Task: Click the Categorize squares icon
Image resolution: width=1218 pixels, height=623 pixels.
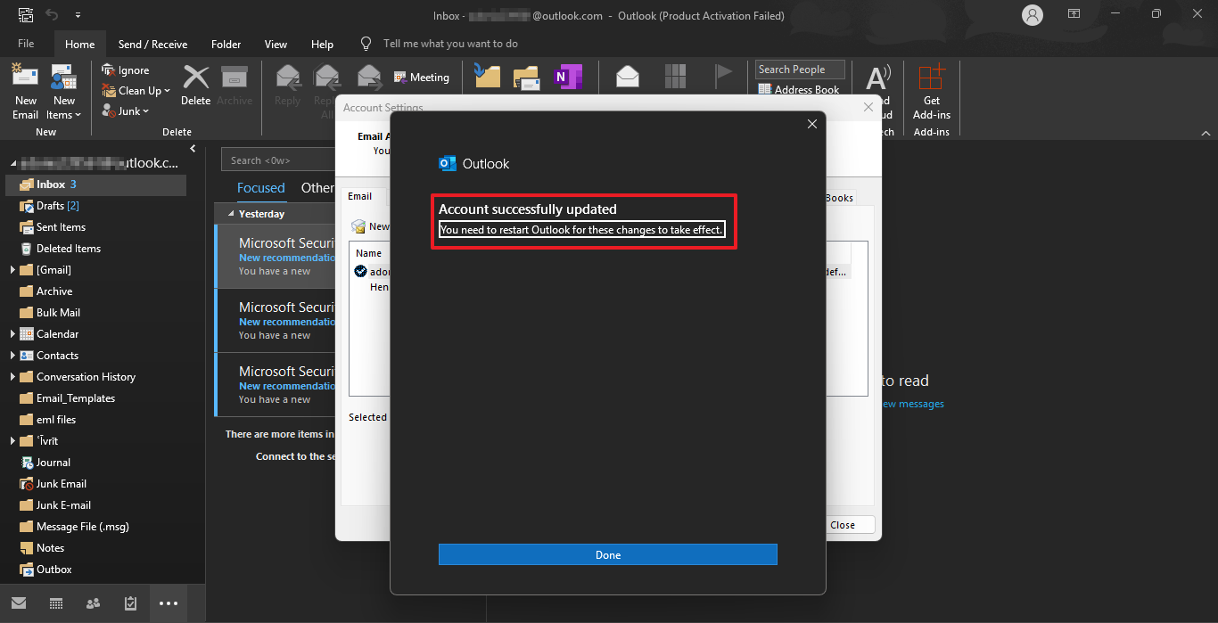Action: click(x=675, y=77)
